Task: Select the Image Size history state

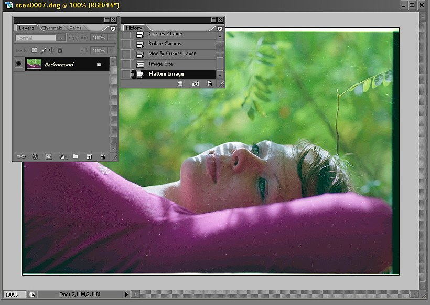Action: 160,64
